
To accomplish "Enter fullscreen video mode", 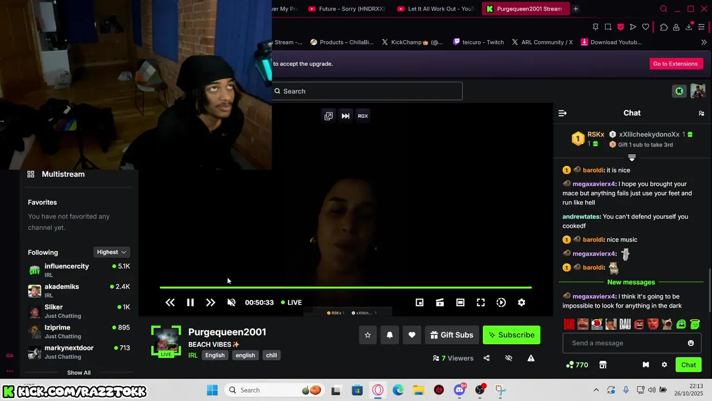I will (x=481, y=302).
